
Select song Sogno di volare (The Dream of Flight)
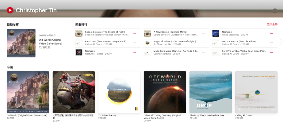coord(105,32)
